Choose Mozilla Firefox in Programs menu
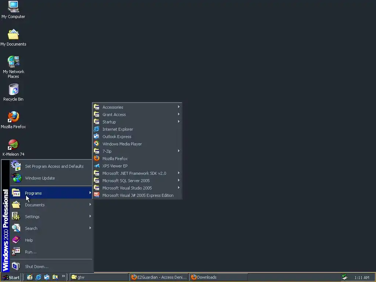Screen dimensions: 376x282 tap(137, 159)
